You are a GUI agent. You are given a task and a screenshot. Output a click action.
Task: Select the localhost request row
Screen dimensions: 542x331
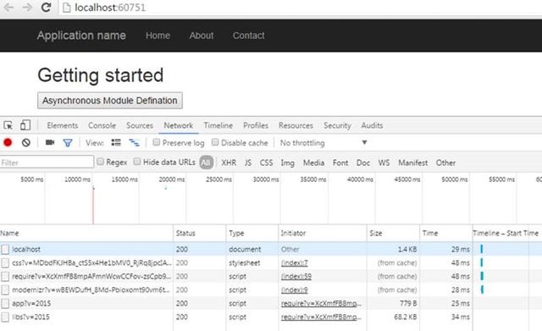(271, 249)
